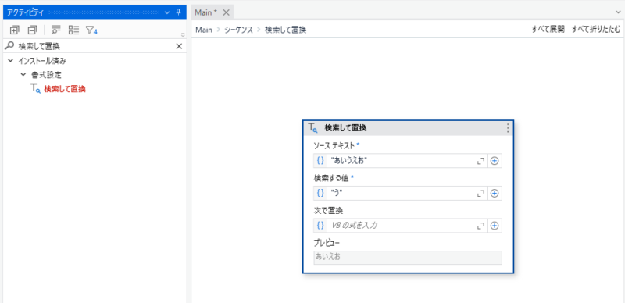Click すべて折りたたむ button
625x303 pixels.
pos(596,30)
